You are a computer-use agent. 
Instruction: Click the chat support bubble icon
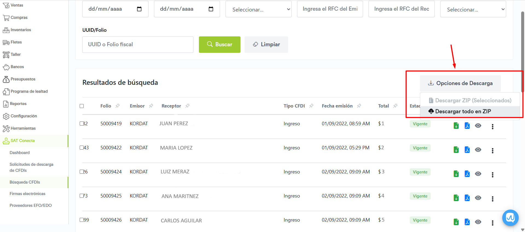pyautogui.click(x=510, y=218)
